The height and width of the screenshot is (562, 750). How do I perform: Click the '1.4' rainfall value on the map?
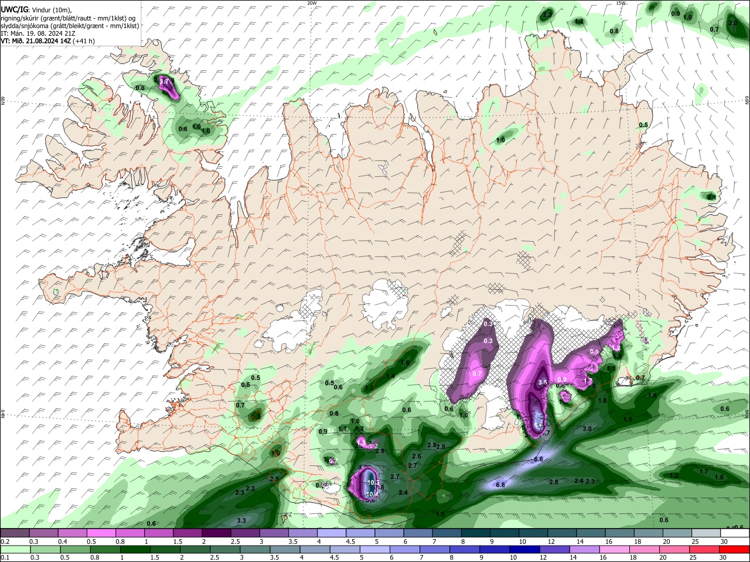click(x=390, y=376)
